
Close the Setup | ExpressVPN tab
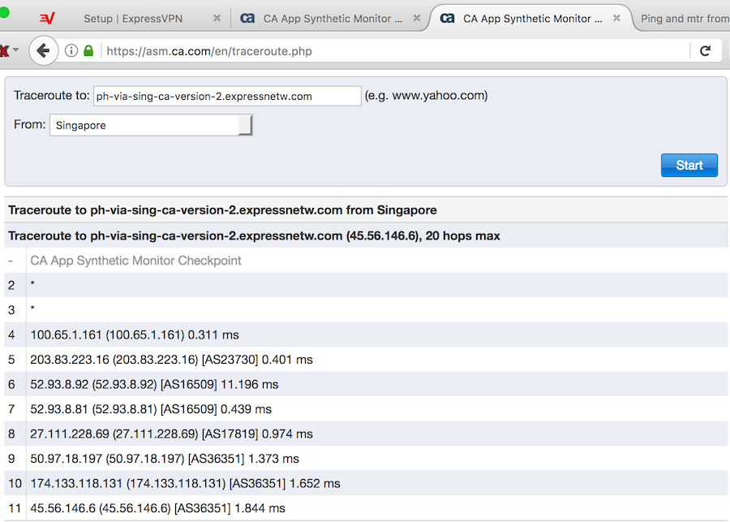[217, 18]
